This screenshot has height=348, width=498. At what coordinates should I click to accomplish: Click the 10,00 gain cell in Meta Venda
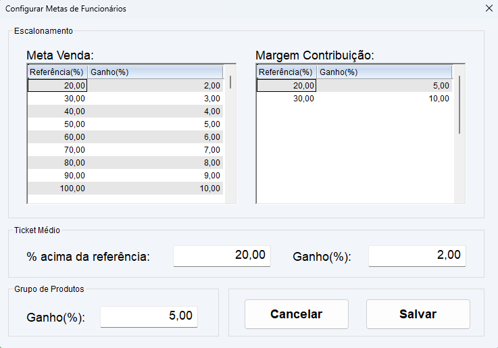pos(155,189)
